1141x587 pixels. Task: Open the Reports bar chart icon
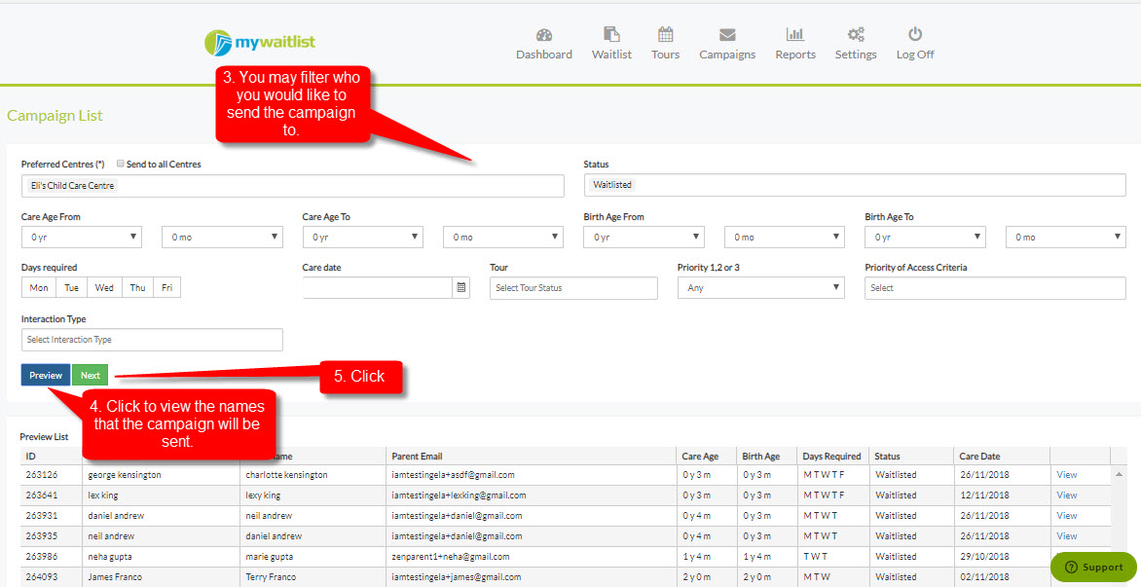click(794, 34)
